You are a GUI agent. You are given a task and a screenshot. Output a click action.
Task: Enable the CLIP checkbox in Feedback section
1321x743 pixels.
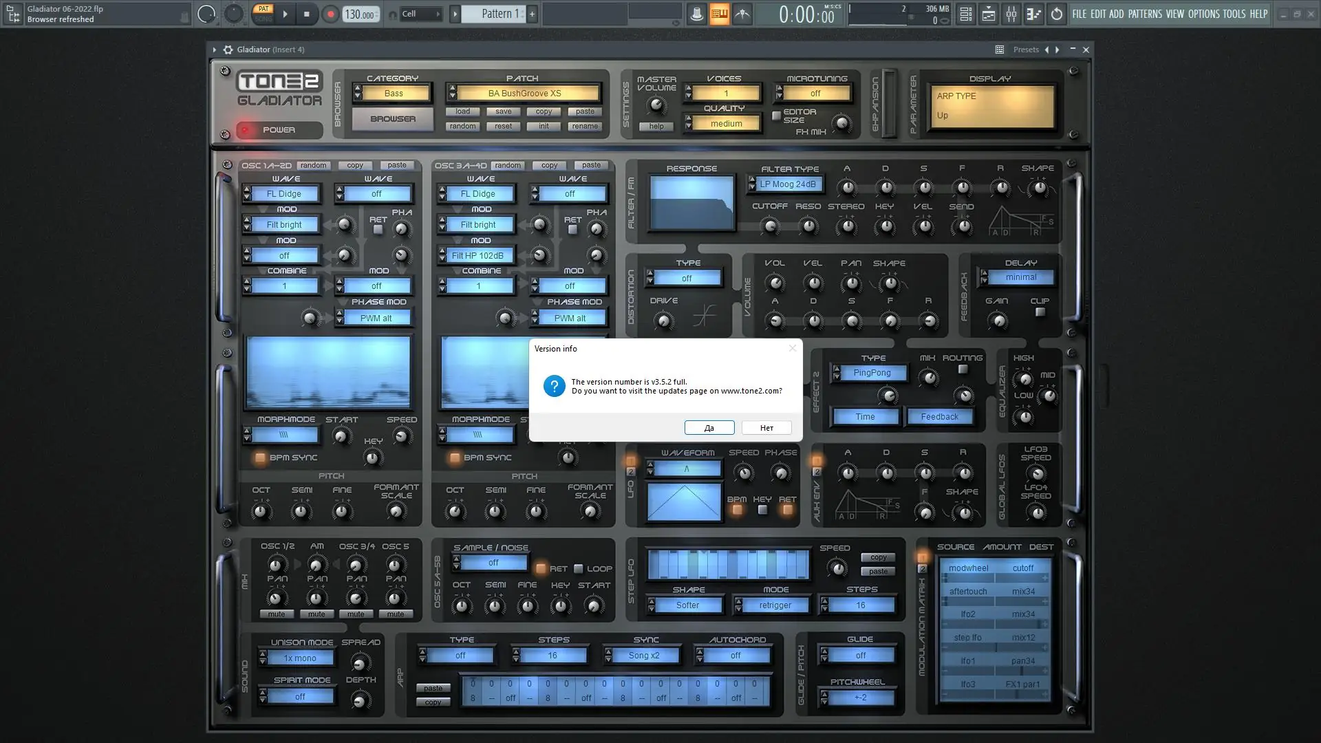(x=1040, y=312)
